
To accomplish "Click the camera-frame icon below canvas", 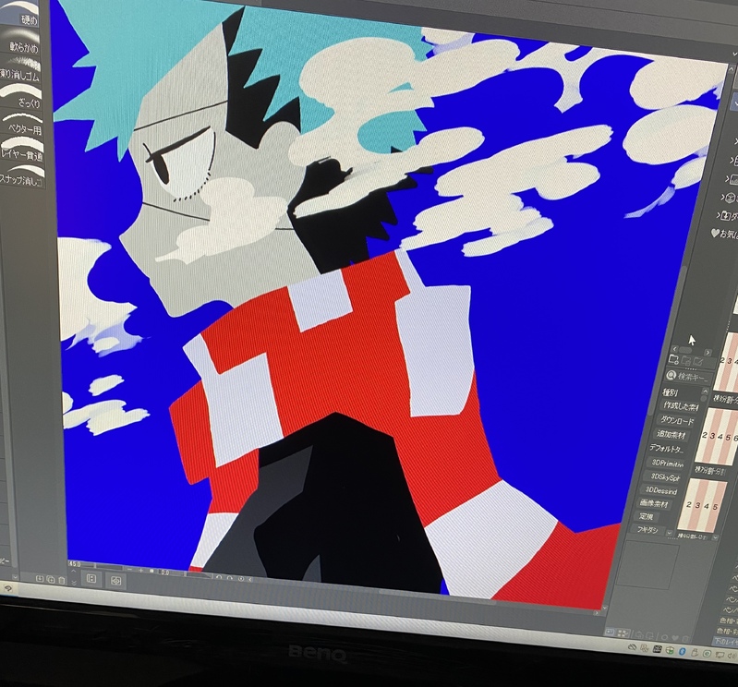I will [x=115, y=581].
